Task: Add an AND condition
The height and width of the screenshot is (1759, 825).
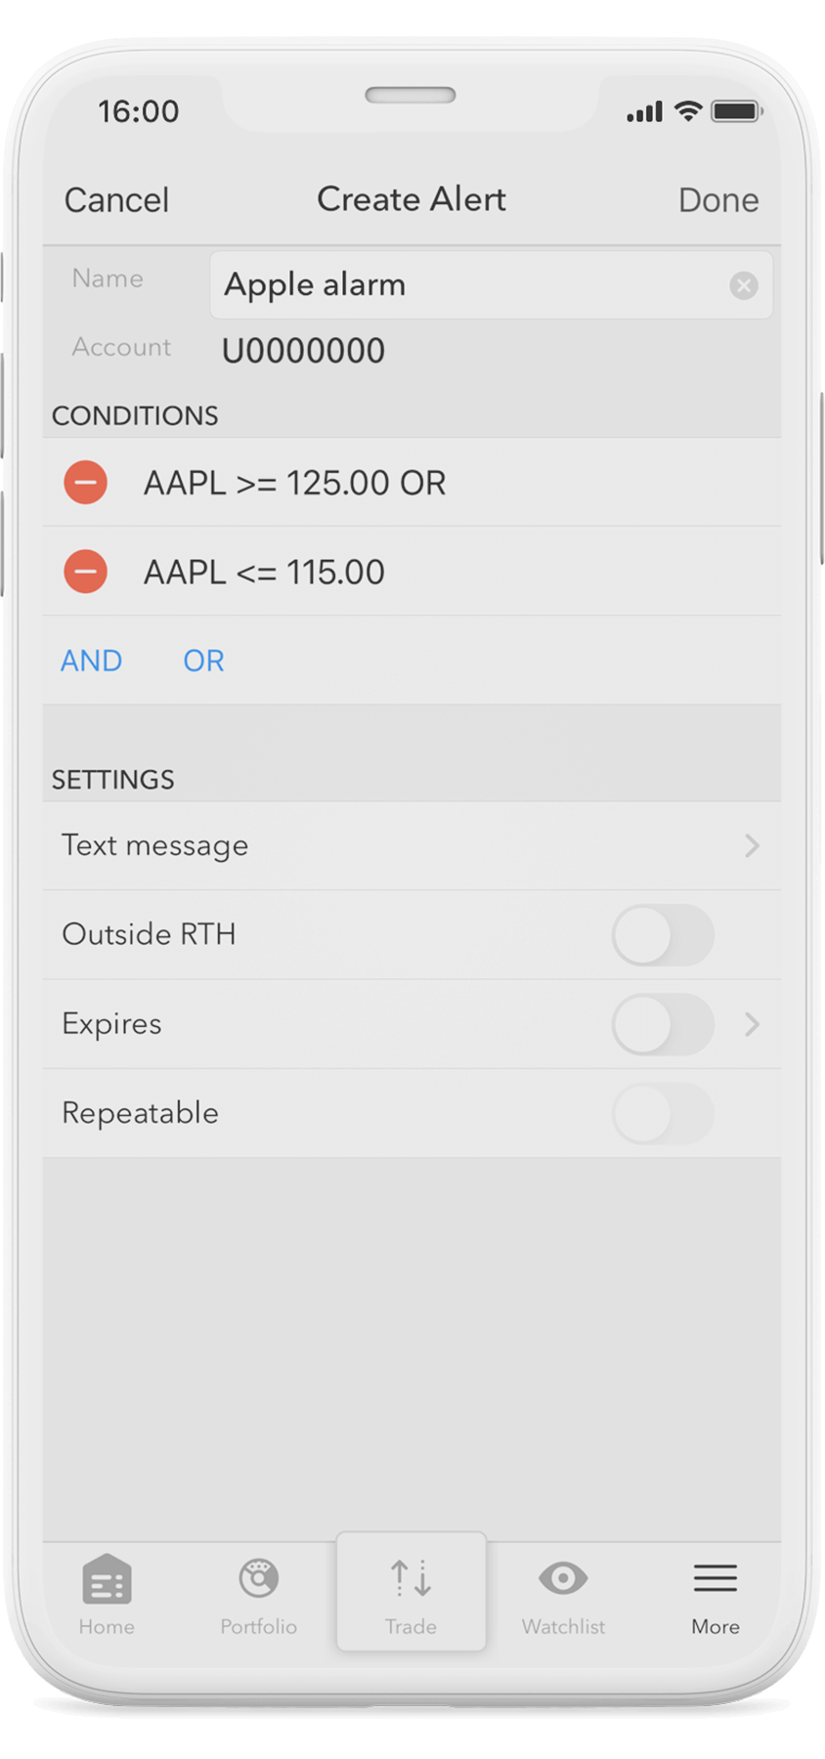Action: click(x=91, y=661)
